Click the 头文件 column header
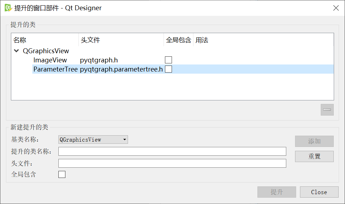Screen dimensions: 345x204 coord(121,40)
